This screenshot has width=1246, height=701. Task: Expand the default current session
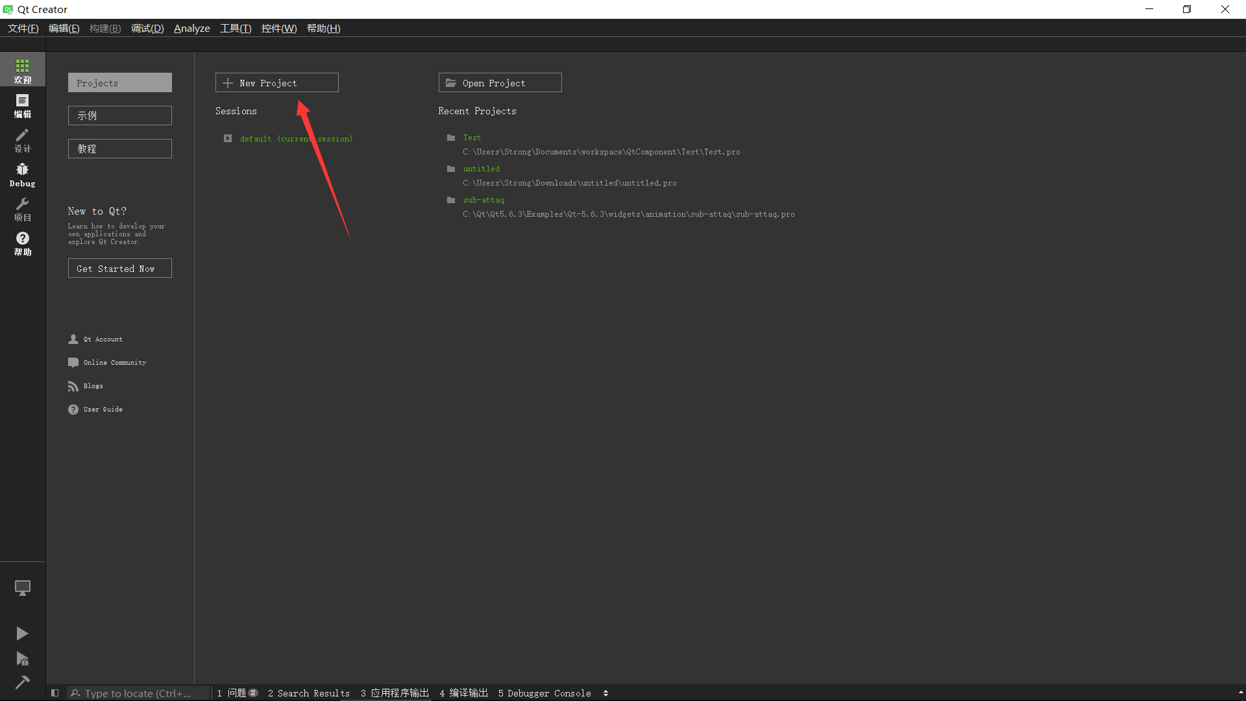[x=226, y=139]
